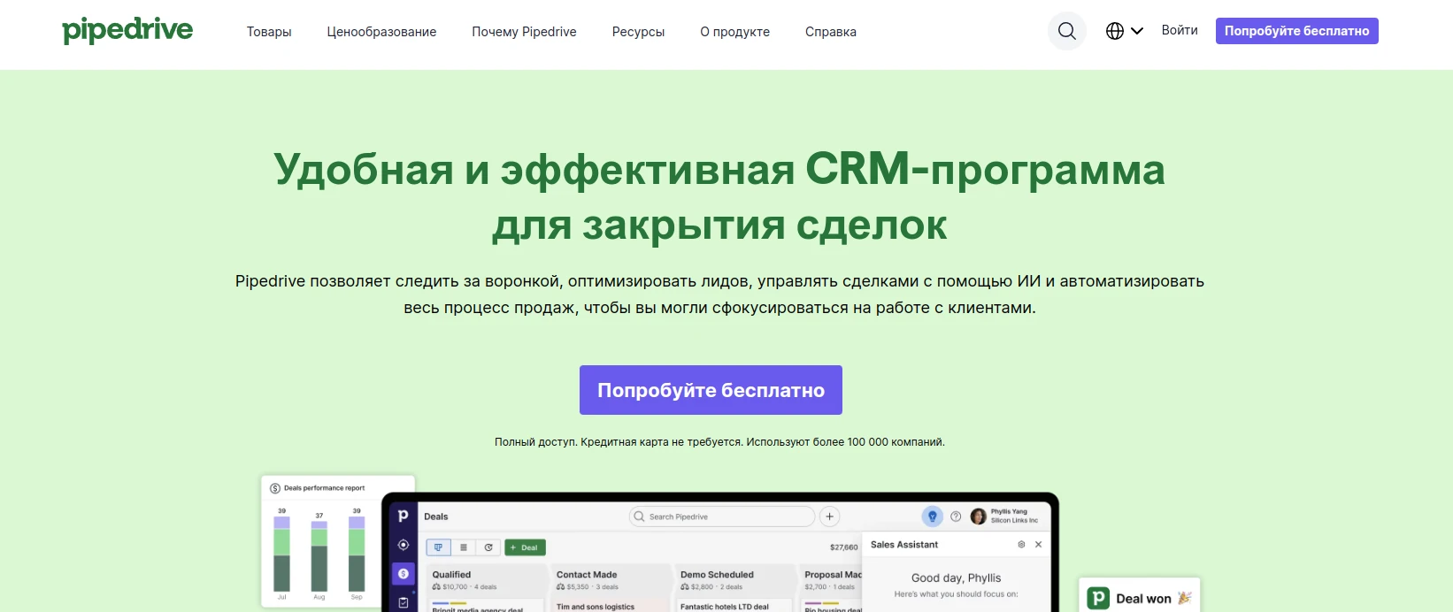Click the Pipedrive logo in the header
Viewport: 1453px width, 612px height.
pyautogui.click(x=127, y=31)
